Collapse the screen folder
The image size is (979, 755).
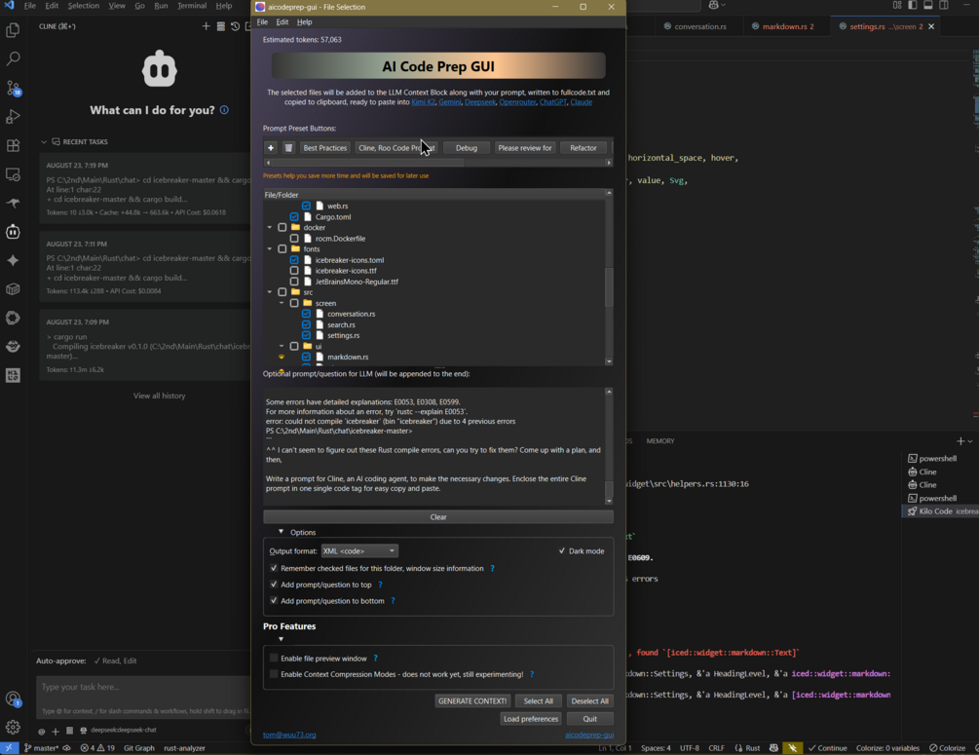coord(282,303)
